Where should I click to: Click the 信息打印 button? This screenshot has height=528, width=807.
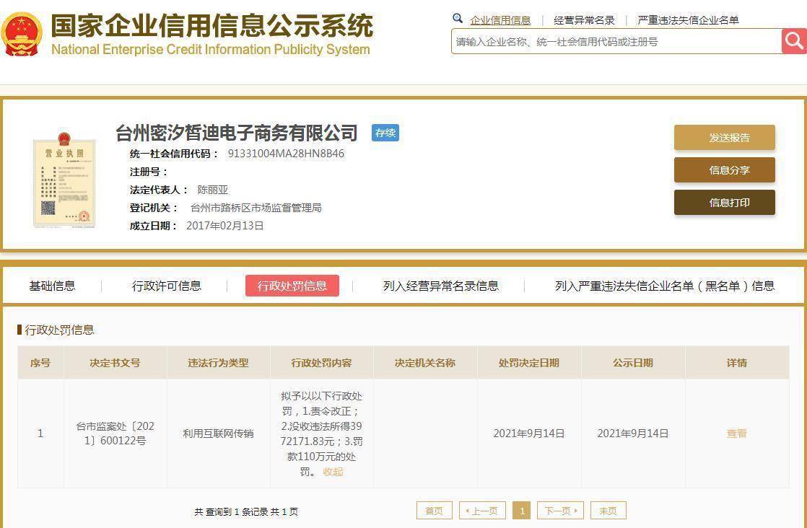pyautogui.click(x=724, y=203)
